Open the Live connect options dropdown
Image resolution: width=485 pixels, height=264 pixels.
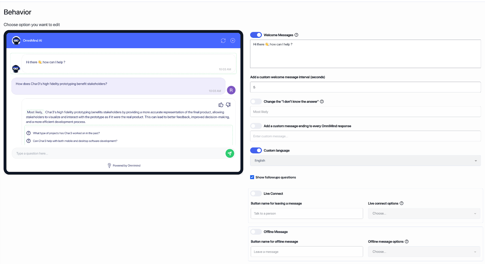424,213
